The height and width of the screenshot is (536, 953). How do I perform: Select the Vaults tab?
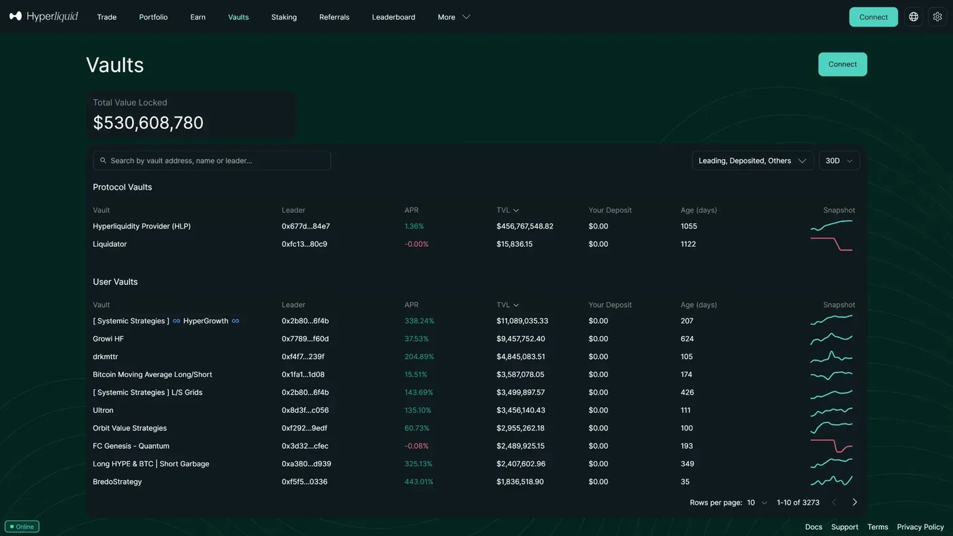pyautogui.click(x=238, y=17)
